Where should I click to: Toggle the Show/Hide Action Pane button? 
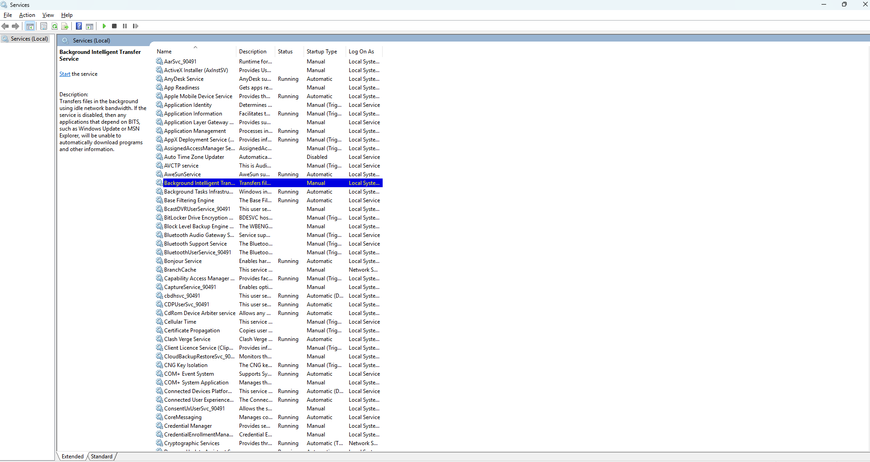point(90,26)
